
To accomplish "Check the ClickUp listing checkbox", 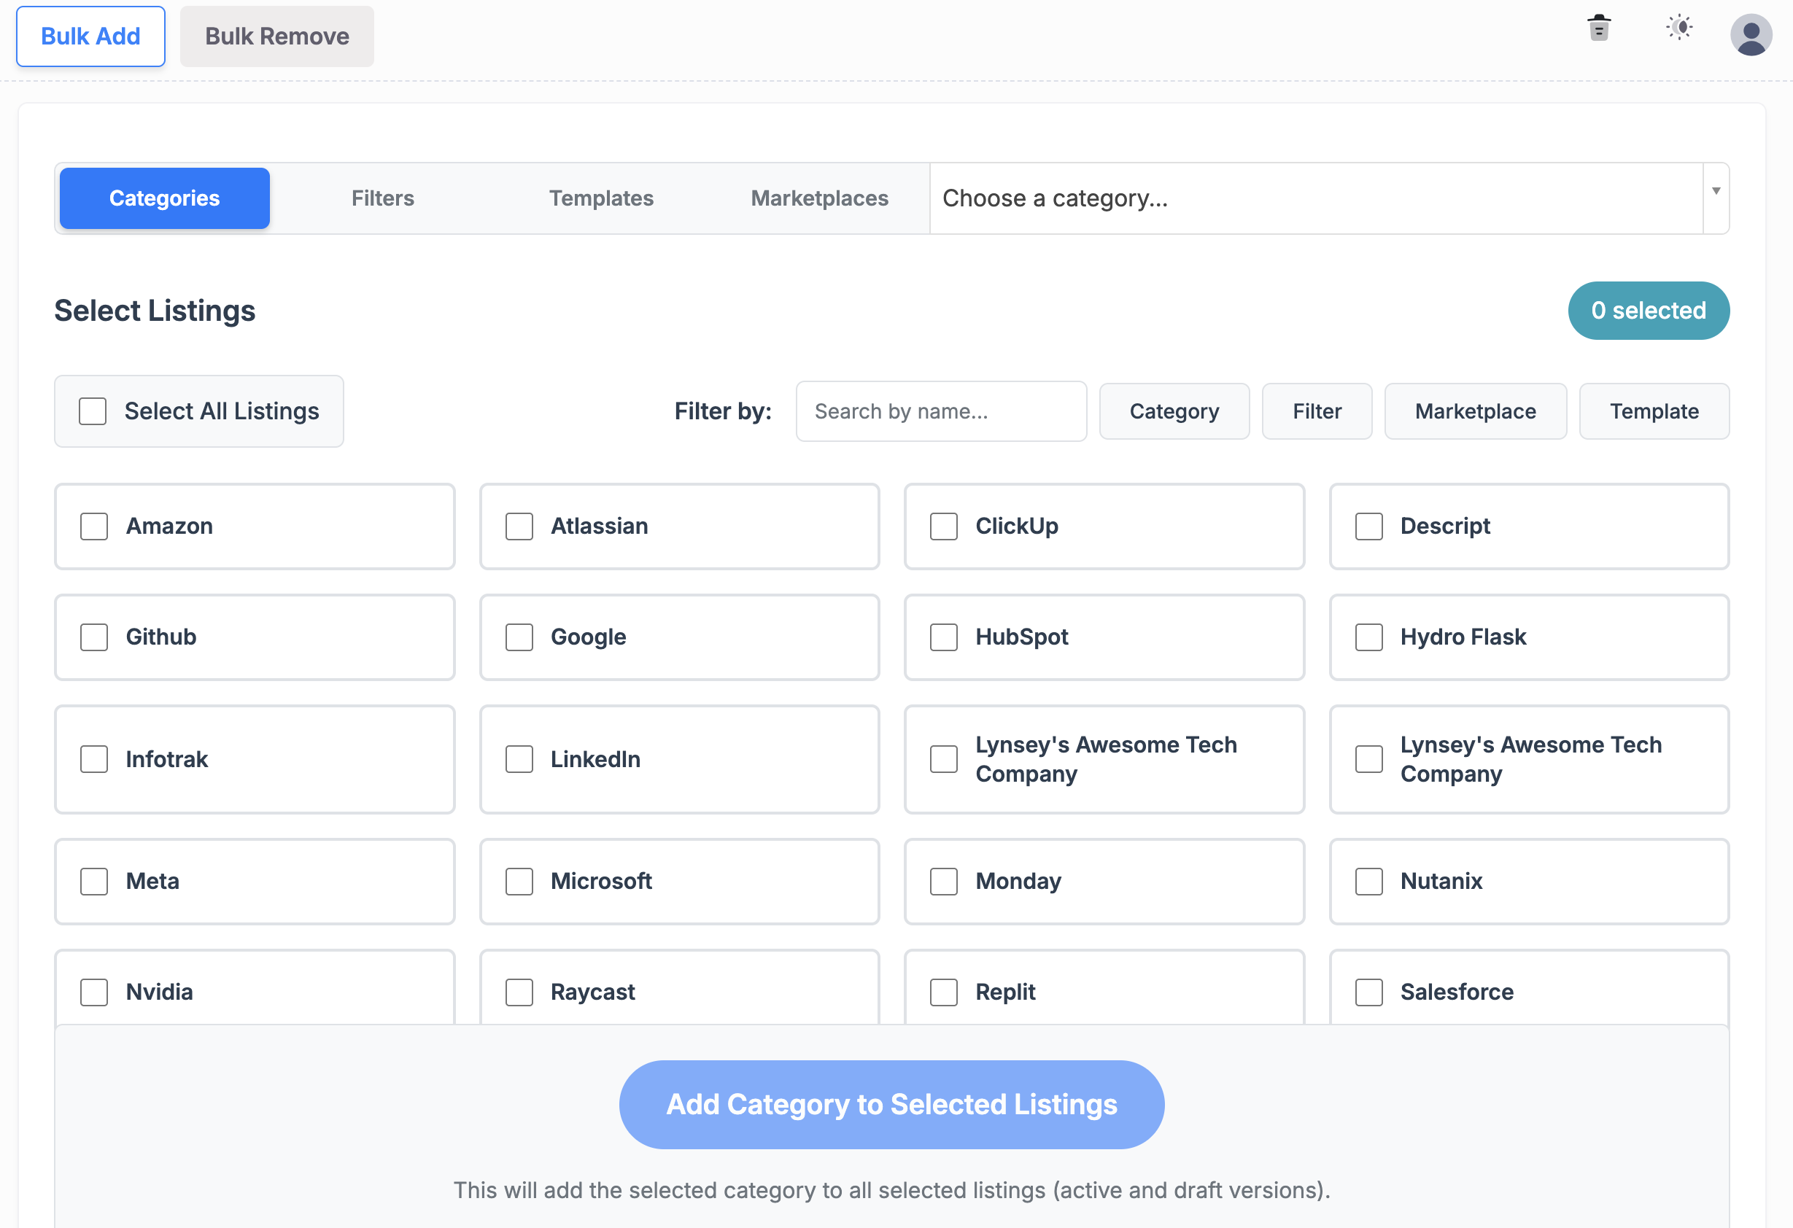I will click(944, 526).
